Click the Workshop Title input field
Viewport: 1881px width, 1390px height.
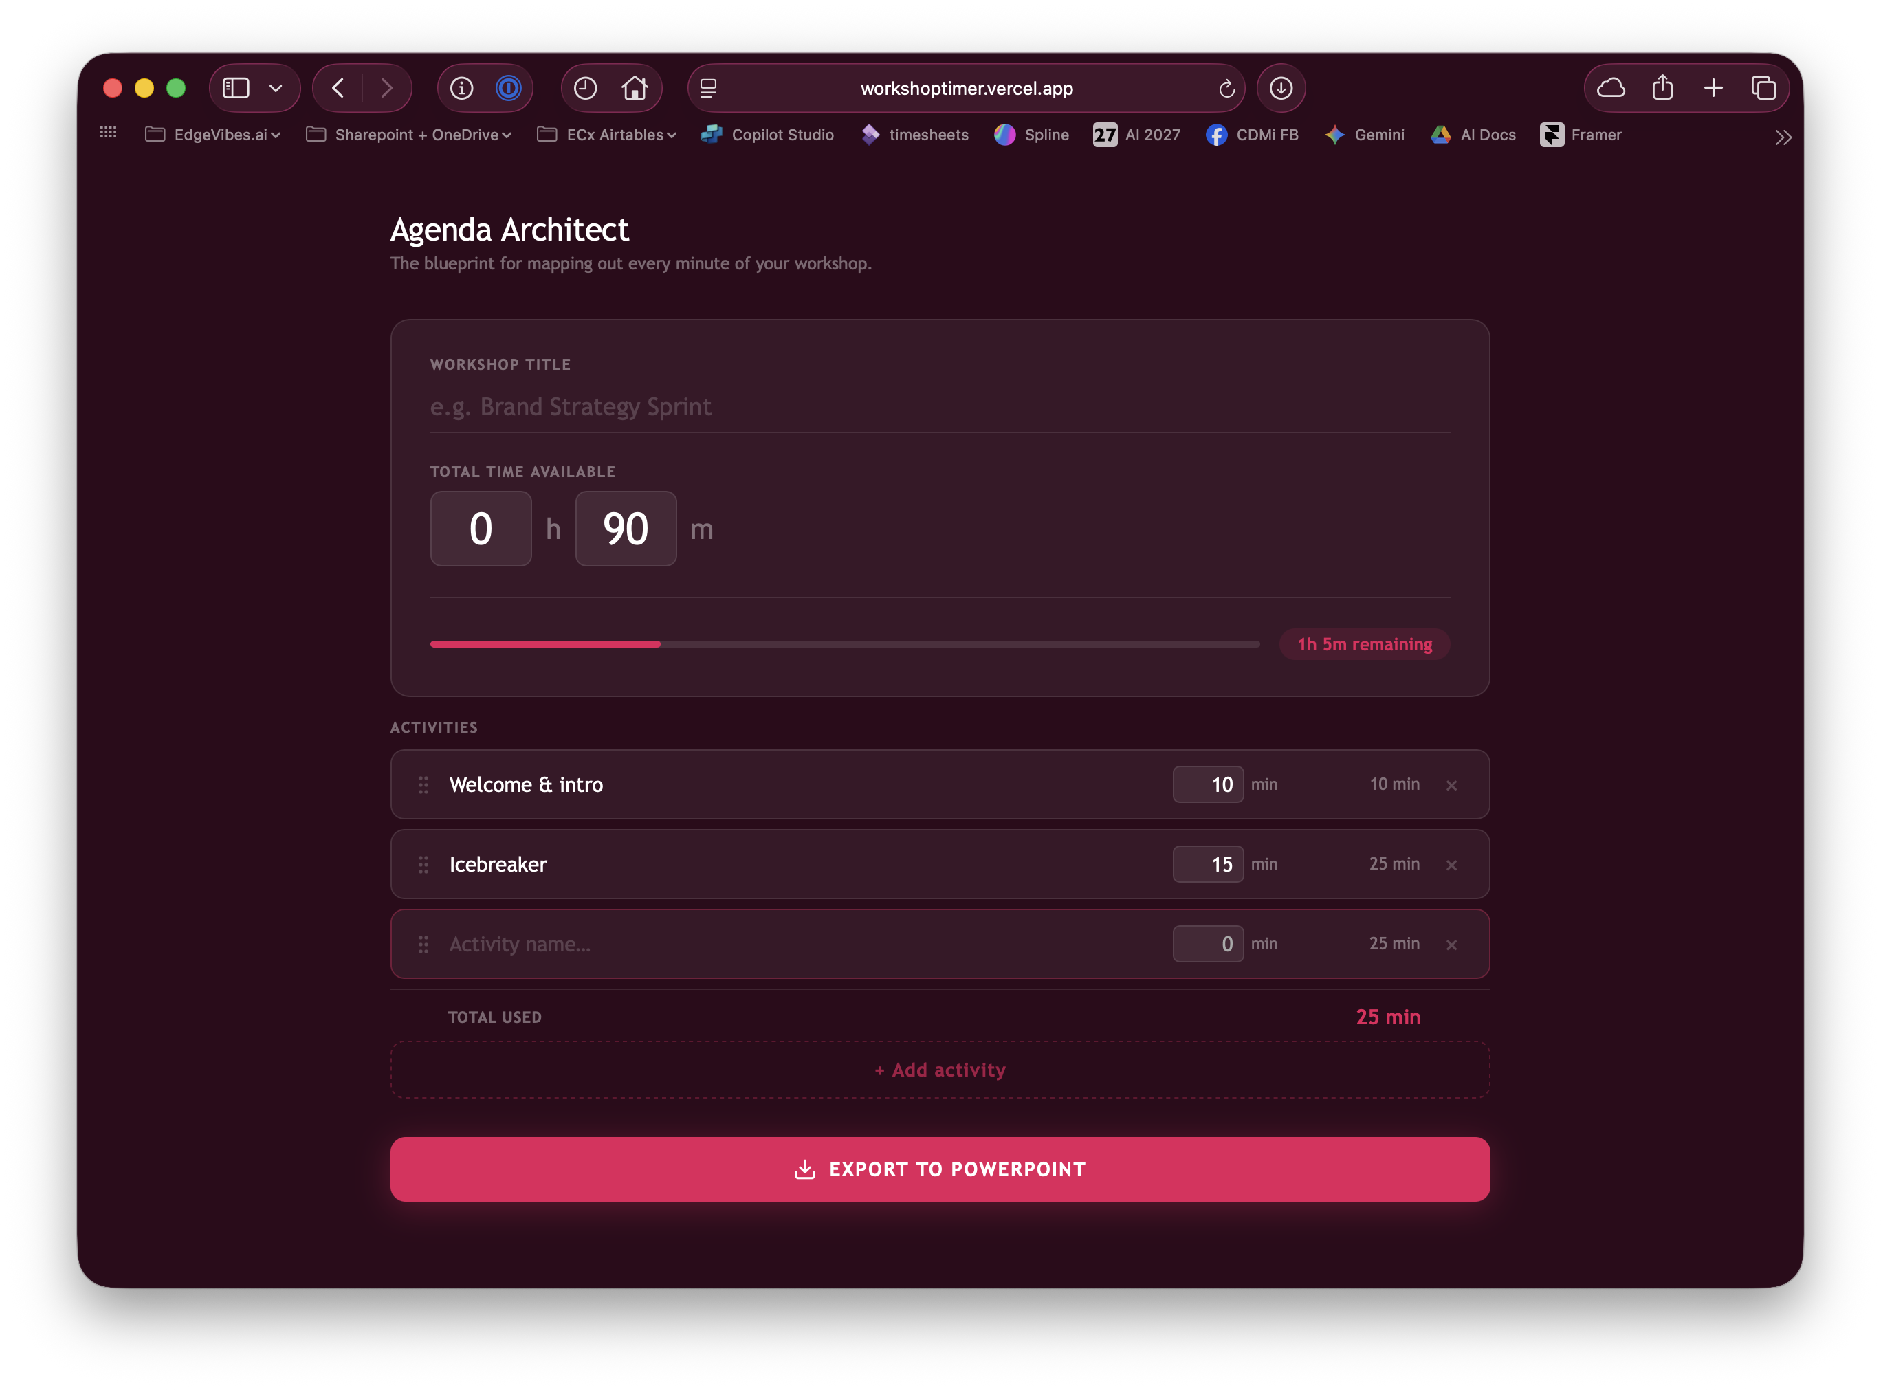[x=940, y=407]
